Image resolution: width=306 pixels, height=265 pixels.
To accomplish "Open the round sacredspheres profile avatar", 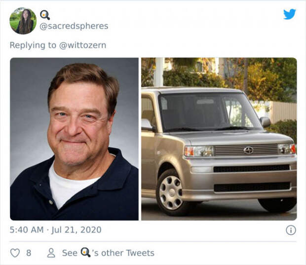I will click(23, 21).
